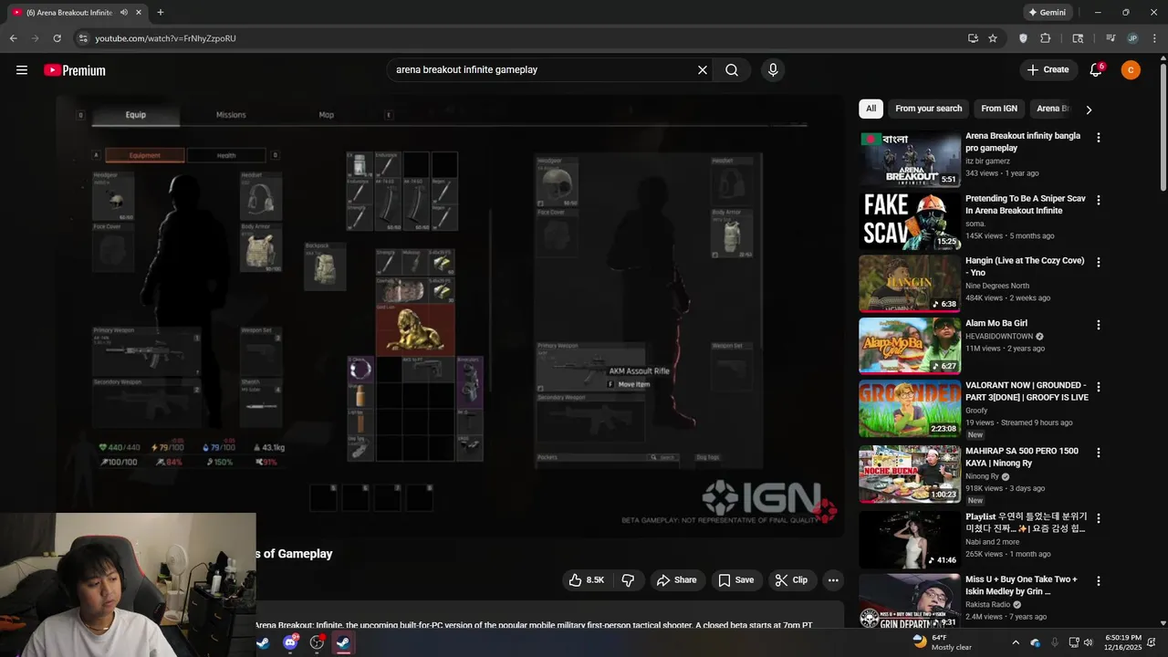This screenshot has height=657, width=1168.
Task: Open the highlighted Steam taskbar icon
Action: tap(343, 642)
